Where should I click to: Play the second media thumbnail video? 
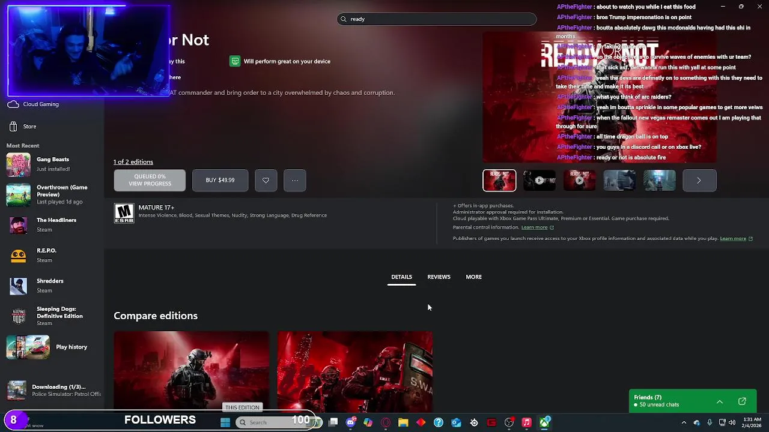(x=540, y=181)
